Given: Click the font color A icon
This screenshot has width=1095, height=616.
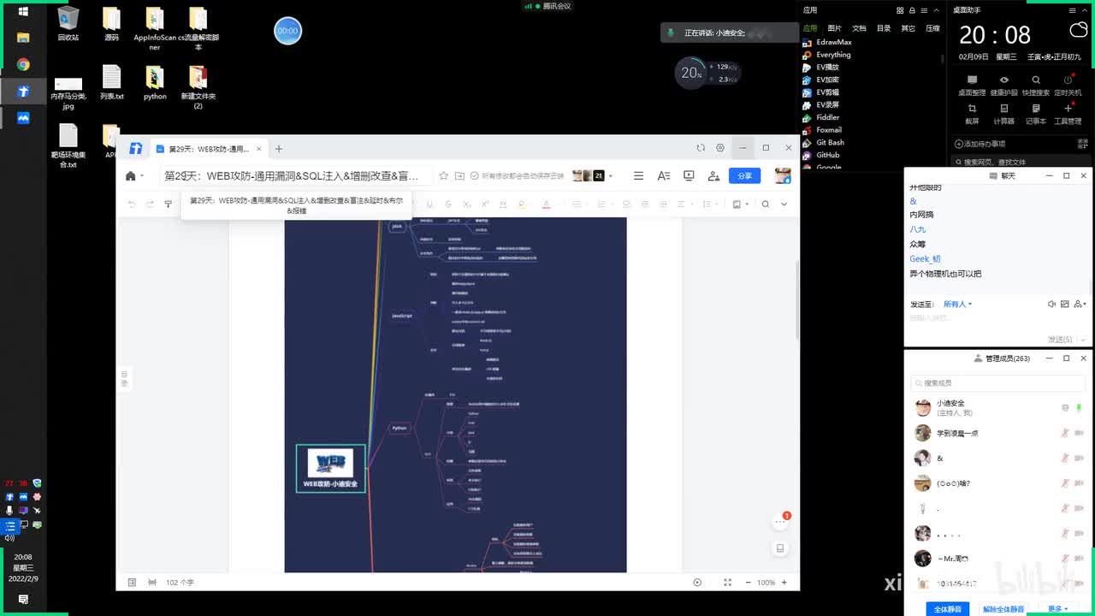Looking at the screenshot, I should [546, 204].
